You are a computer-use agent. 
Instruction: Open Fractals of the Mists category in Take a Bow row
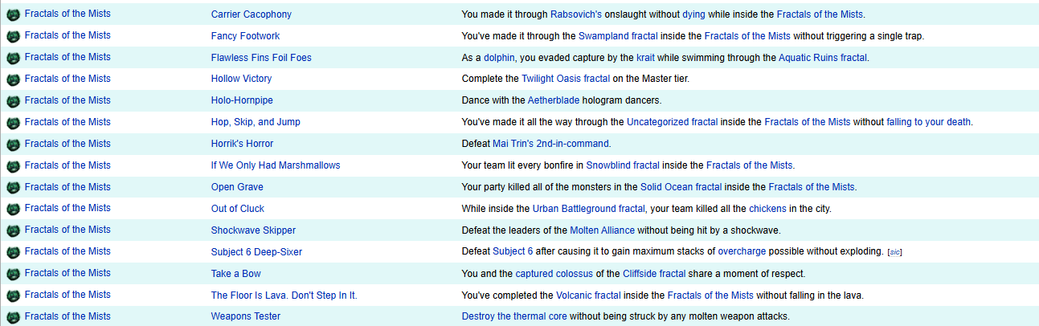tap(67, 272)
